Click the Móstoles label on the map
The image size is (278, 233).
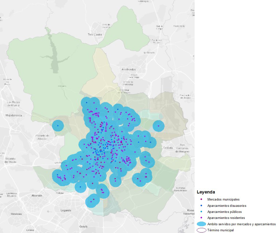(x=16, y=213)
